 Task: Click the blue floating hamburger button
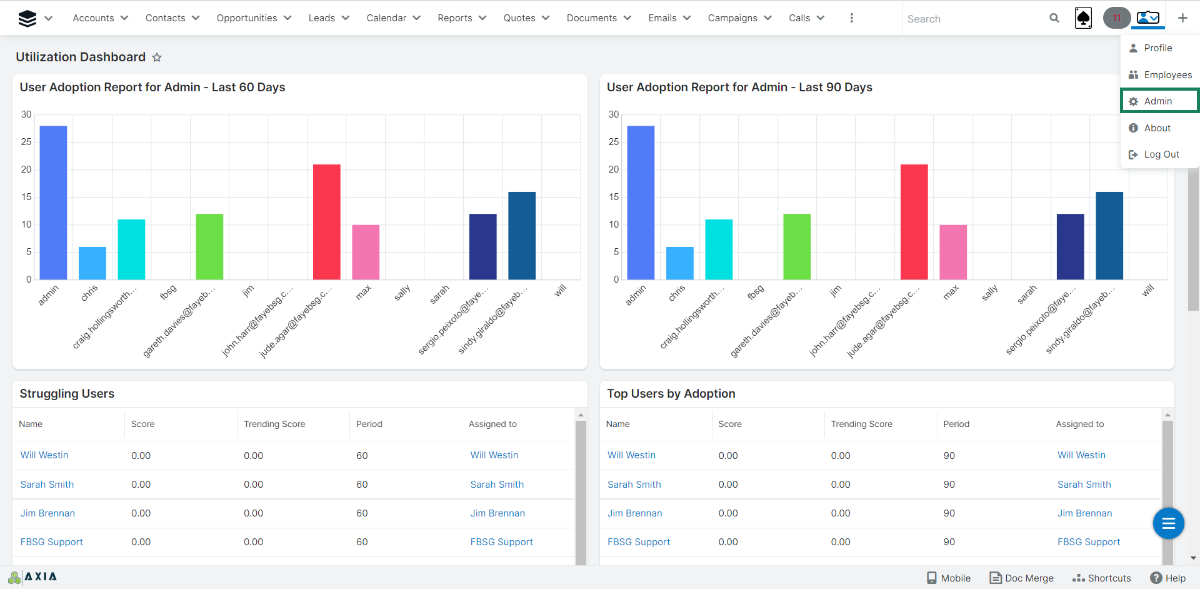pos(1168,523)
